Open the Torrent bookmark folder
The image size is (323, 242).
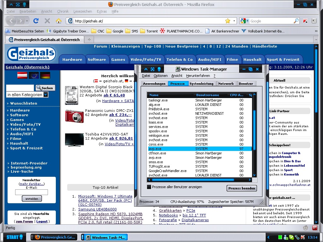pyautogui.click(x=149, y=31)
